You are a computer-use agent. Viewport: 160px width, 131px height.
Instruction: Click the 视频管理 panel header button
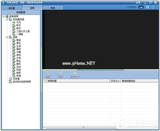coord(21,12)
